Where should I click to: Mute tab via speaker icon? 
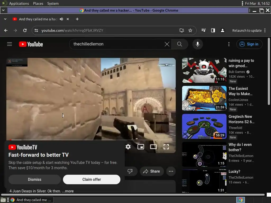coord(61,19)
